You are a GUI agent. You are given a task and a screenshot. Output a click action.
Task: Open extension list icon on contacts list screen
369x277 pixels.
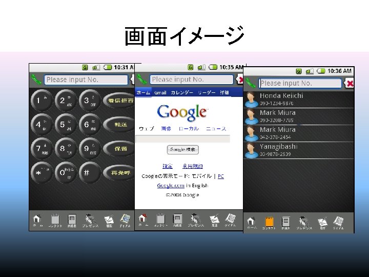285,223
